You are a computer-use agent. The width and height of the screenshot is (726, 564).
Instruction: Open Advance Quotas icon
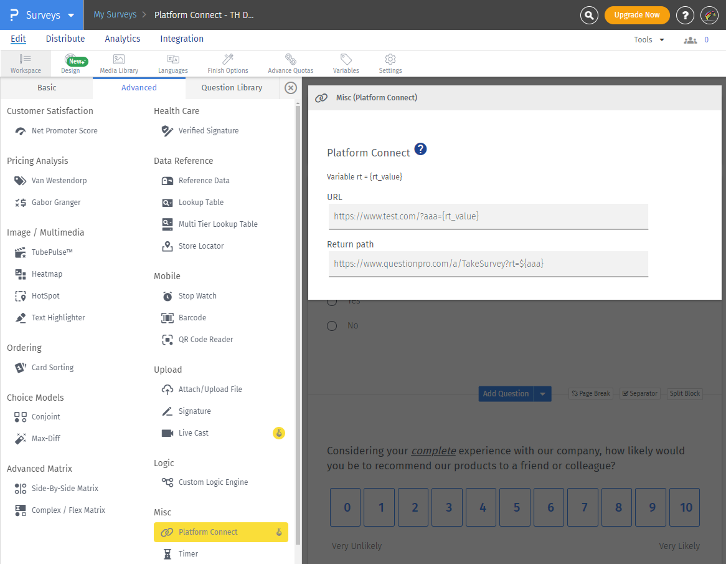pyautogui.click(x=290, y=64)
